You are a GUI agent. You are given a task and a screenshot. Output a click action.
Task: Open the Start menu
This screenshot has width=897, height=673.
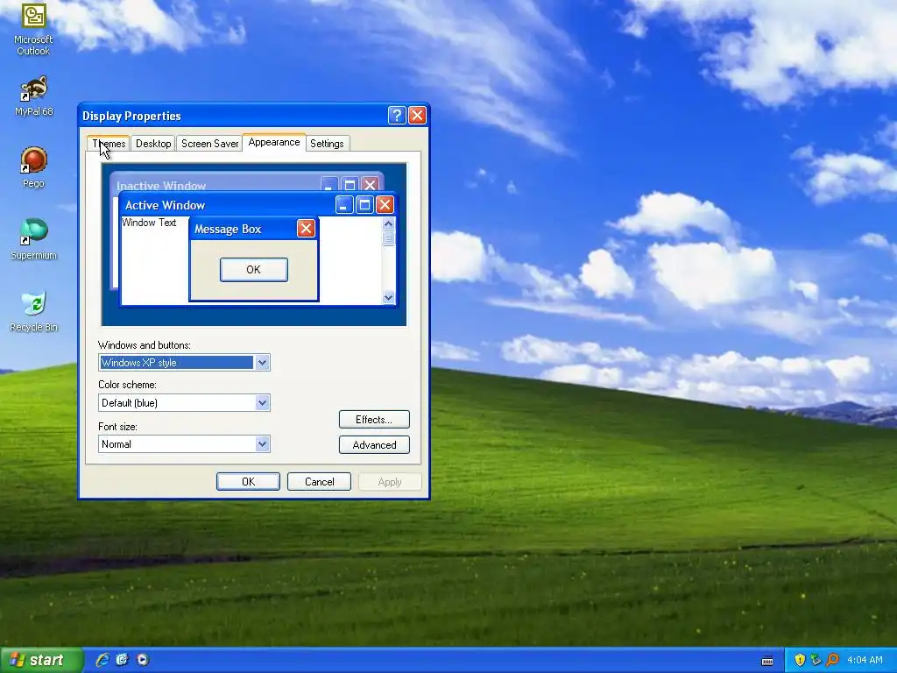41,660
